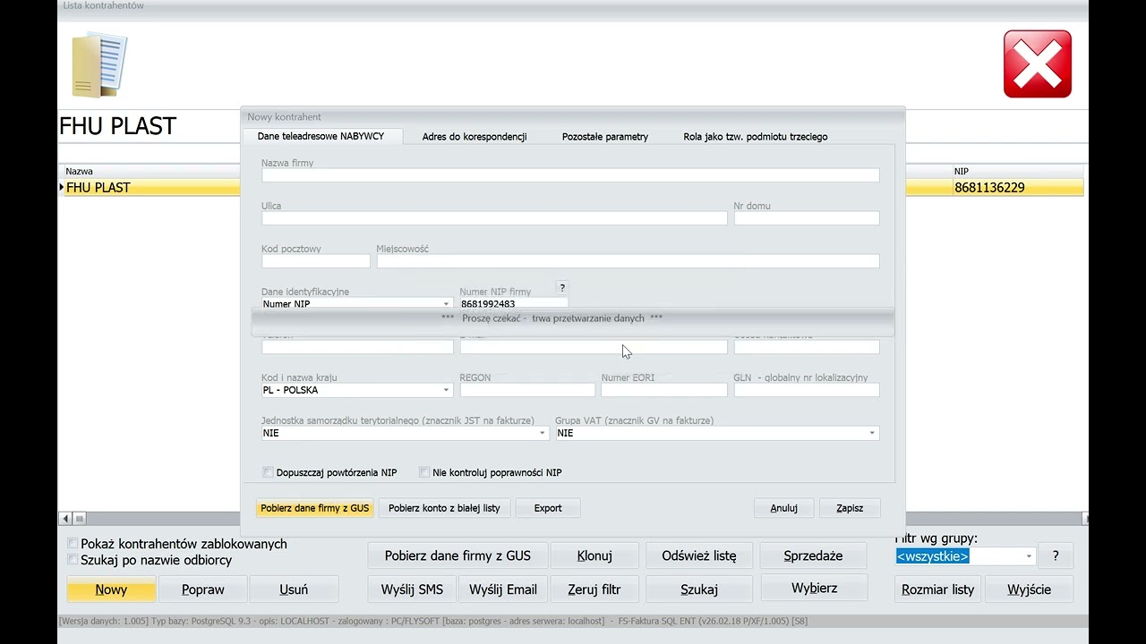Click Nowy button in contractor list
The width and height of the screenshot is (1146, 644).
tap(111, 589)
